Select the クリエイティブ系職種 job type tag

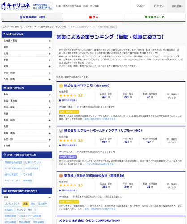pyautogui.click(x=30, y=216)
